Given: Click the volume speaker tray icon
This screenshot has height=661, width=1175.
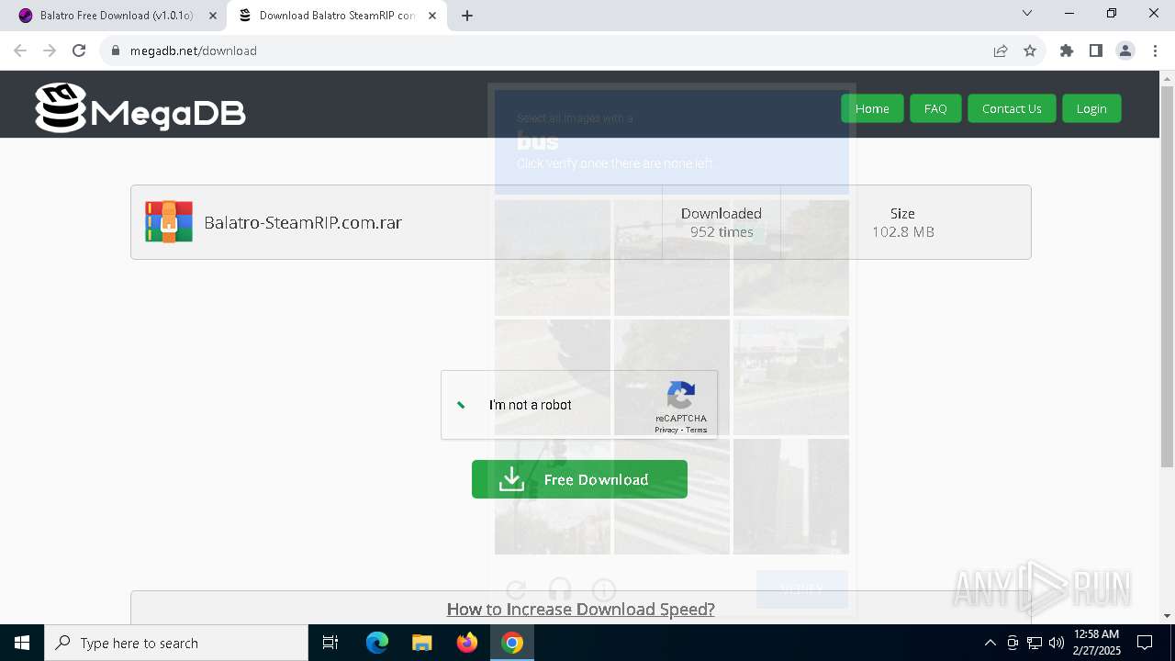Looking at the screenshot, I should click(1057, 643).
